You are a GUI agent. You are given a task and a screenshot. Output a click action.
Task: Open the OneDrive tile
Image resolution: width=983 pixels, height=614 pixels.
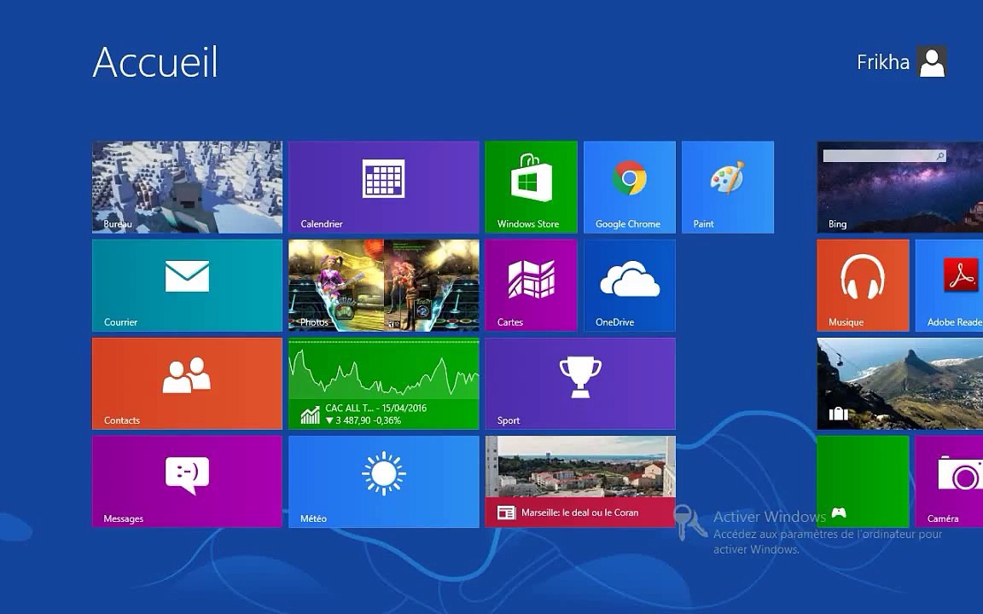(x=630, y=285)
